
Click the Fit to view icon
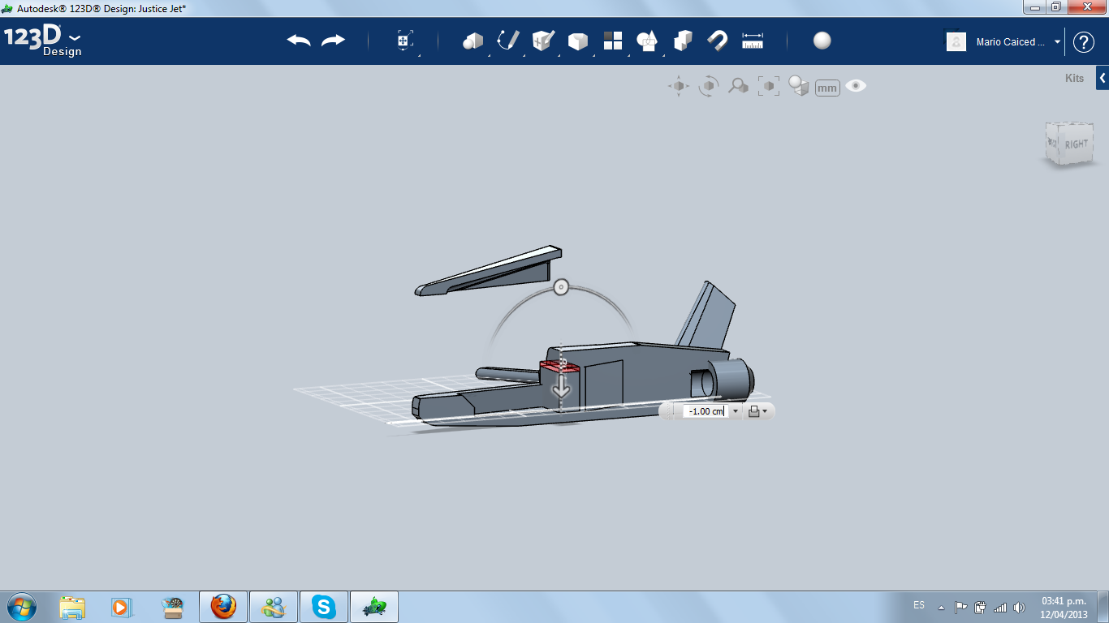768,86
